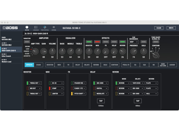The width and height of the screenshot is (179, 131).
Task: Toggle the red slot of Booster MID BST
Action: coord(27,88)
